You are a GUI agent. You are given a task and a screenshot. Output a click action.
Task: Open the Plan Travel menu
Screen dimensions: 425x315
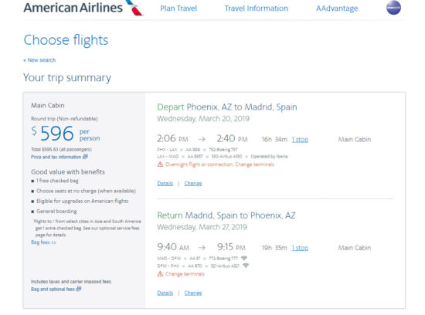(178, 8)
